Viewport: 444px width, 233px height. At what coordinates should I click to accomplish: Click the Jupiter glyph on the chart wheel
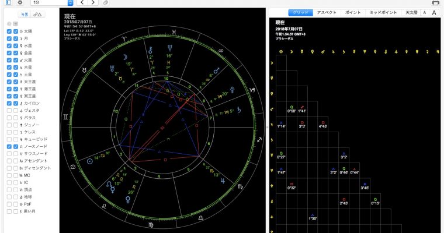(x=223, y=181)
